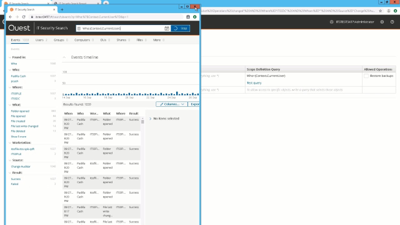
Task: Filter by ITSSDC under Where
Action: [x=15, y=99]
